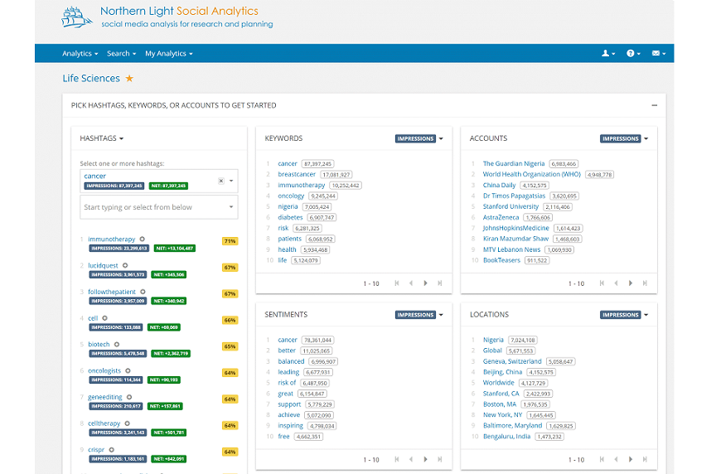Add geneediting hashtag using its circle icon

click(x=129, y=397)
